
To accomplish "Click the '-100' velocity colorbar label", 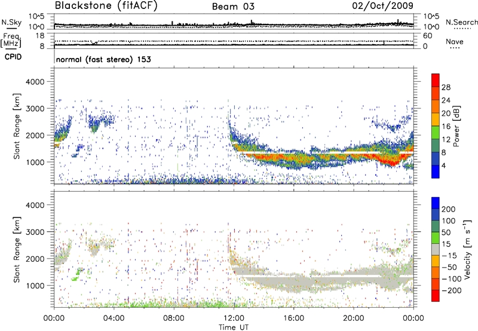I will click(x=452, y=279).
